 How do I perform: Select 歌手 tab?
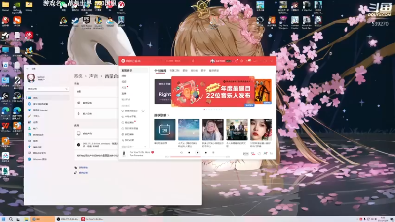[203, 71]
